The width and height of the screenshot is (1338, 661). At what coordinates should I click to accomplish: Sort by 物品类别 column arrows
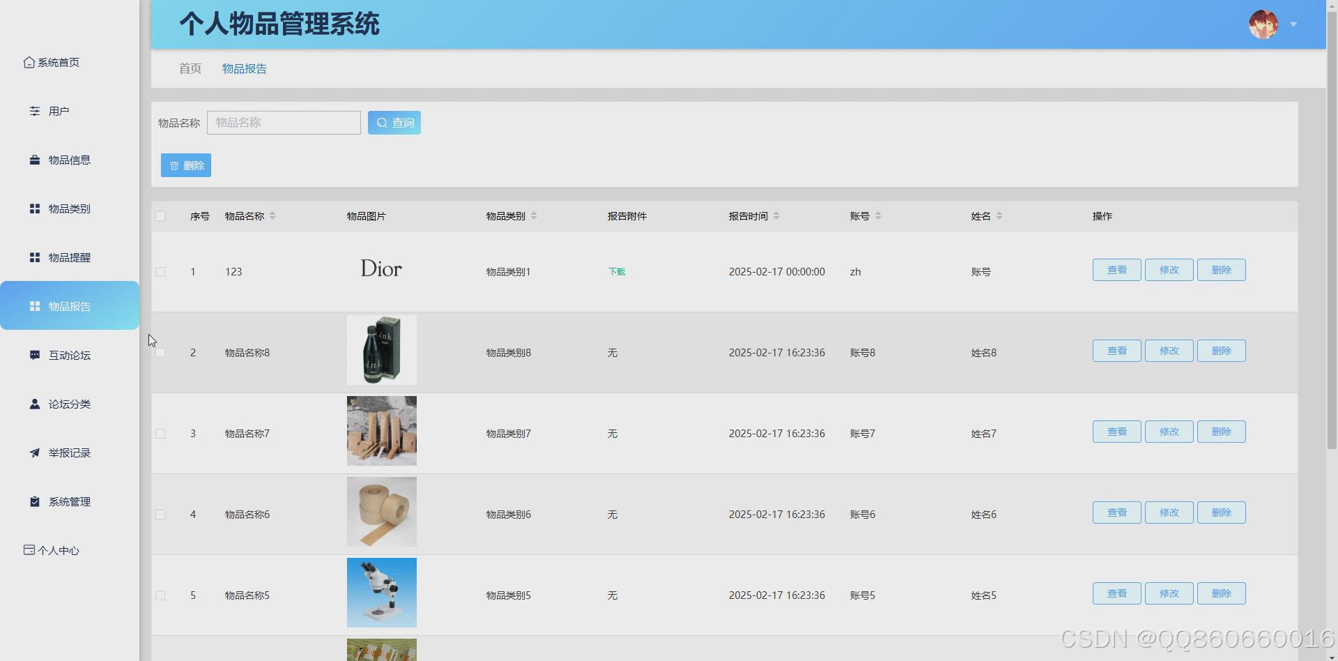[x=534, y=216]
